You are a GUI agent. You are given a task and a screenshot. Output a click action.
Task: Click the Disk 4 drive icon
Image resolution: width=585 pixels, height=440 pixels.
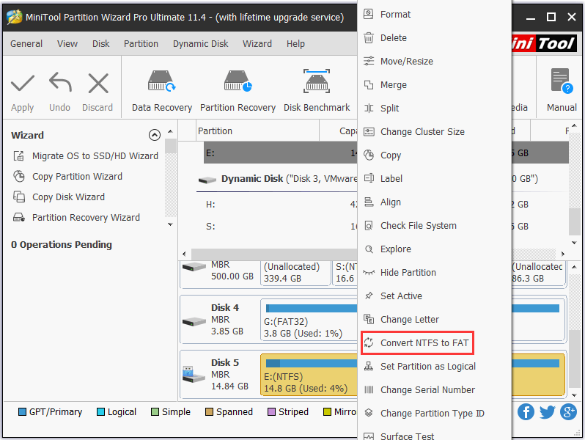[x=194, y=321]
